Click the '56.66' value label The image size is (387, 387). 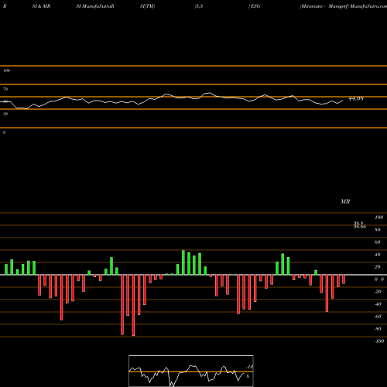(x=360, y=227)
